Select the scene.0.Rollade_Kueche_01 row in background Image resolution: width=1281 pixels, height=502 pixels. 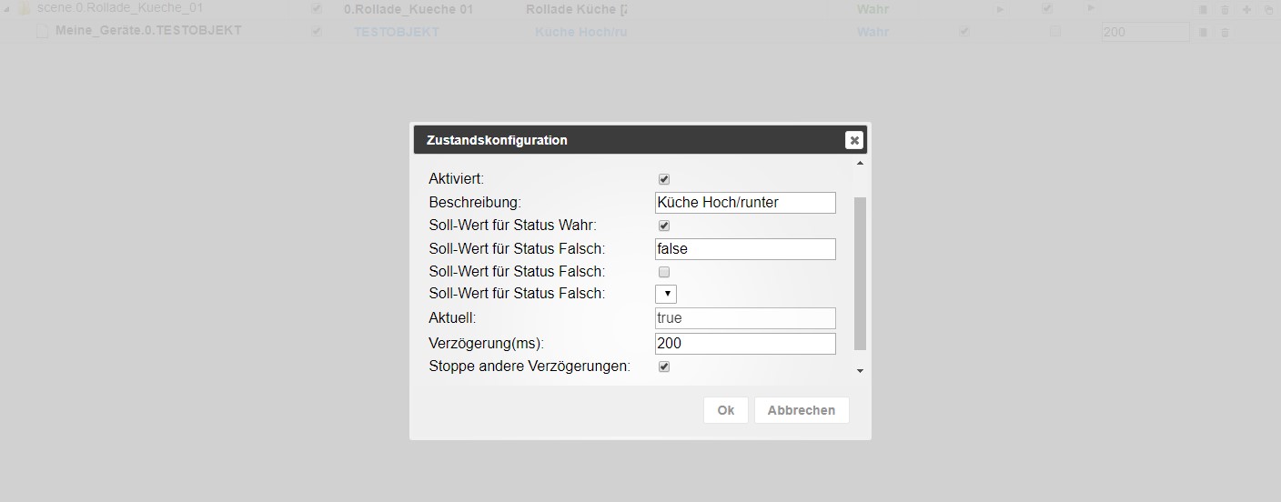640,9
